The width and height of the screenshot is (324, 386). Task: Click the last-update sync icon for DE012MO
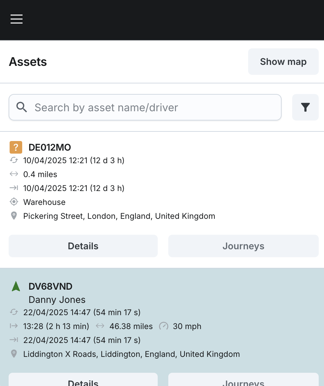coord(14,161)
